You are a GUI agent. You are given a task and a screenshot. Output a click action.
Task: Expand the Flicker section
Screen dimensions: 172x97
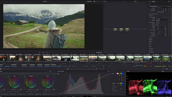point(150,47)
